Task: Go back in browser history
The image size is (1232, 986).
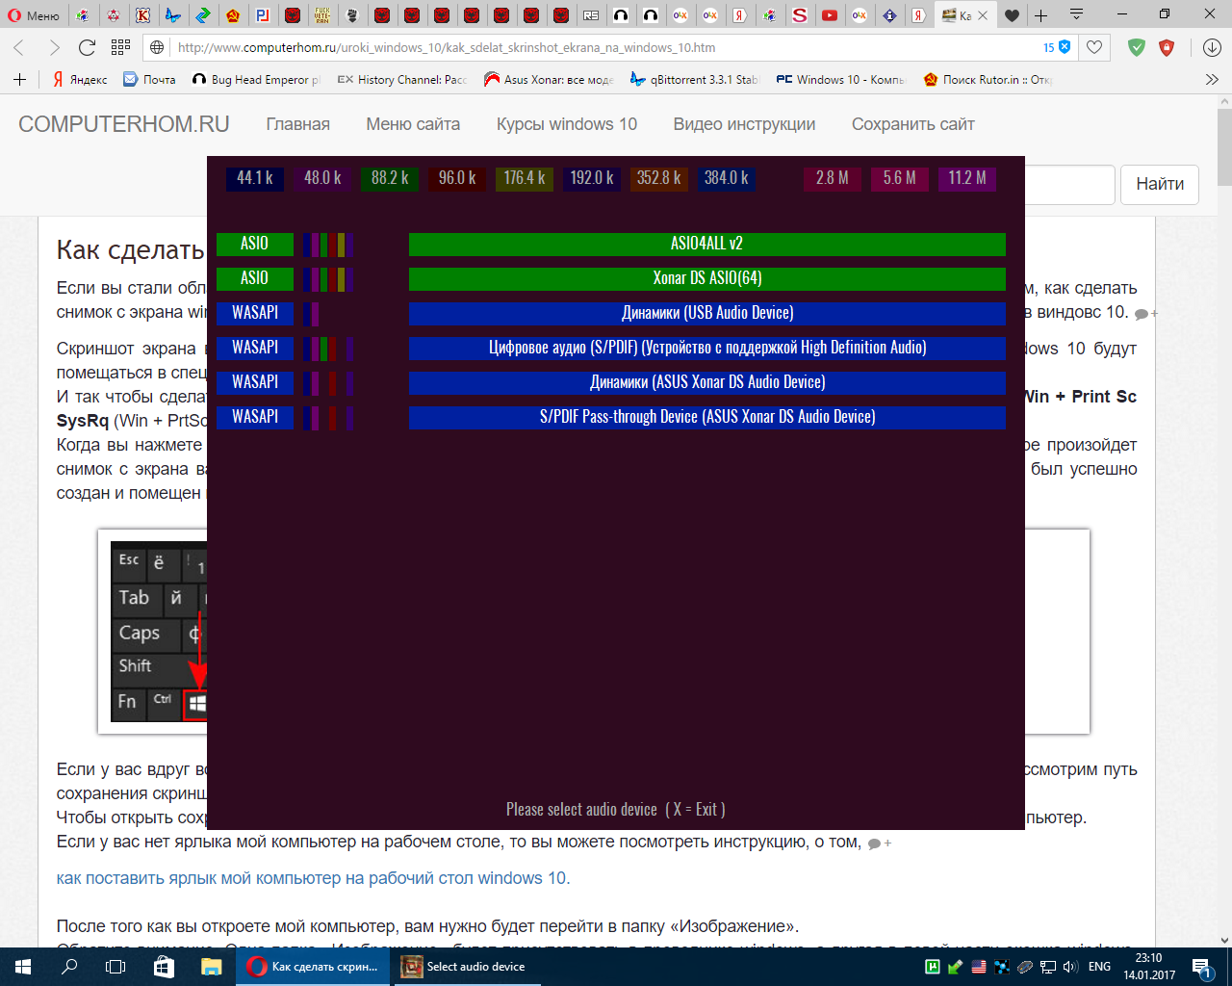Action: [x=19, y=47]
